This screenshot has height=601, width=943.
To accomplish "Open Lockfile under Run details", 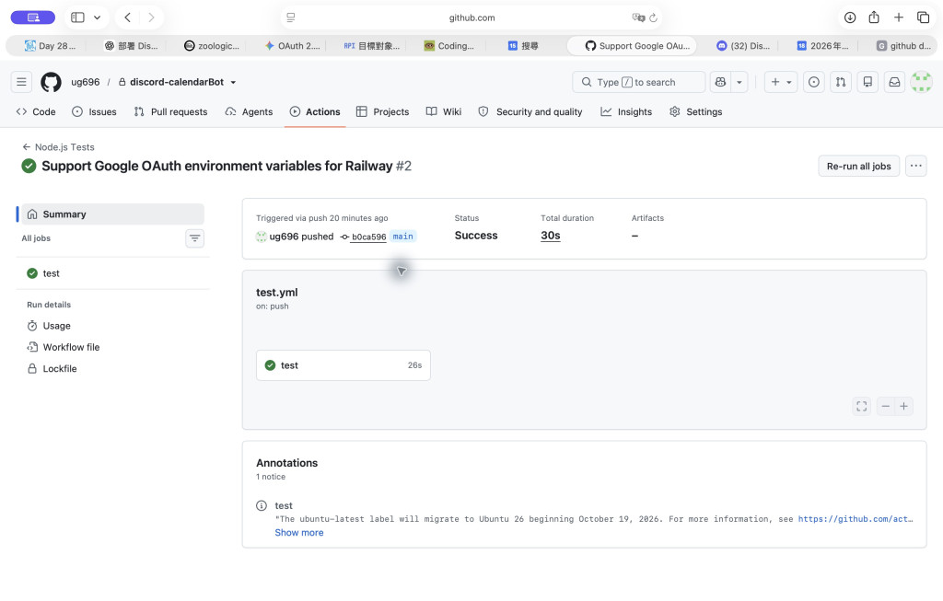I will pos(52,369).
